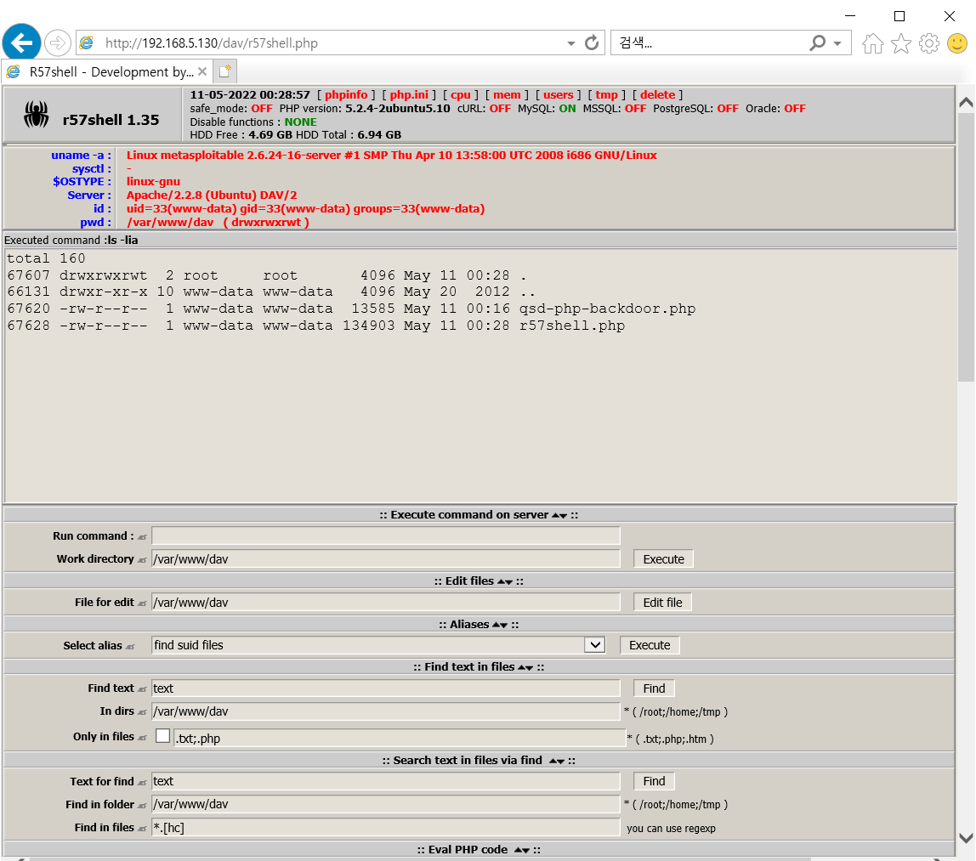
Task: Open the Select alias dropdown
Action: point(378,645)
